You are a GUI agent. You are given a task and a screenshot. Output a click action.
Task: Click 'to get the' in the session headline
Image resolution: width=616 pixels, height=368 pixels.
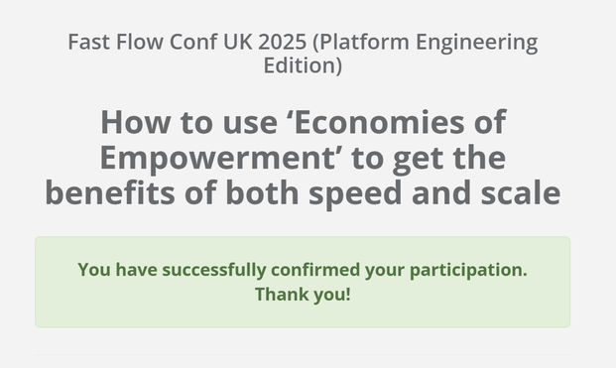(x=429, y=159)
